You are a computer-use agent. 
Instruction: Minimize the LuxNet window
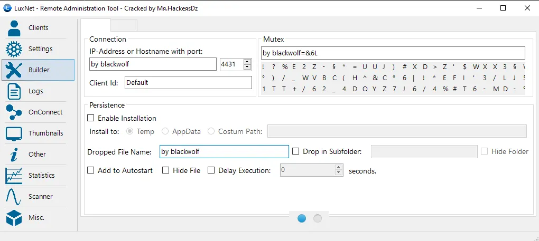(479, 8)
